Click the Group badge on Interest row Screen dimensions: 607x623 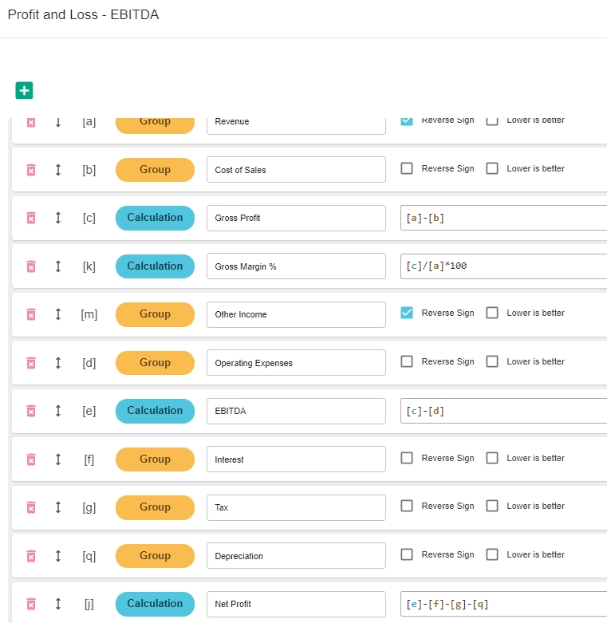155,459
